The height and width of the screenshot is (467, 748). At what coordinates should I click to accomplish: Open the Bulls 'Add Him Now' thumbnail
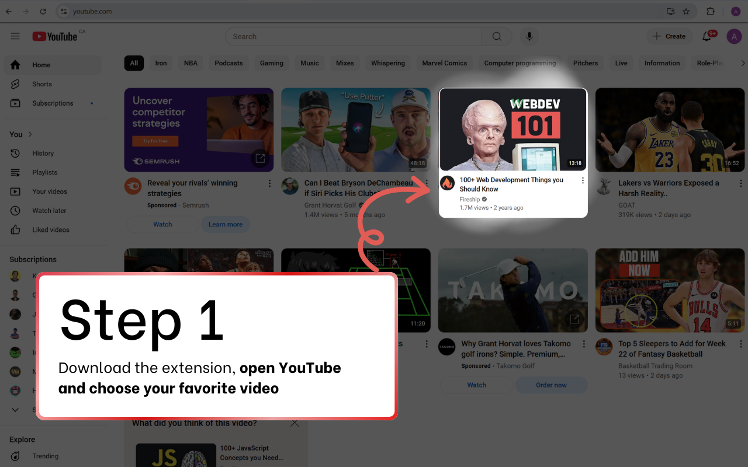point(670,290)
